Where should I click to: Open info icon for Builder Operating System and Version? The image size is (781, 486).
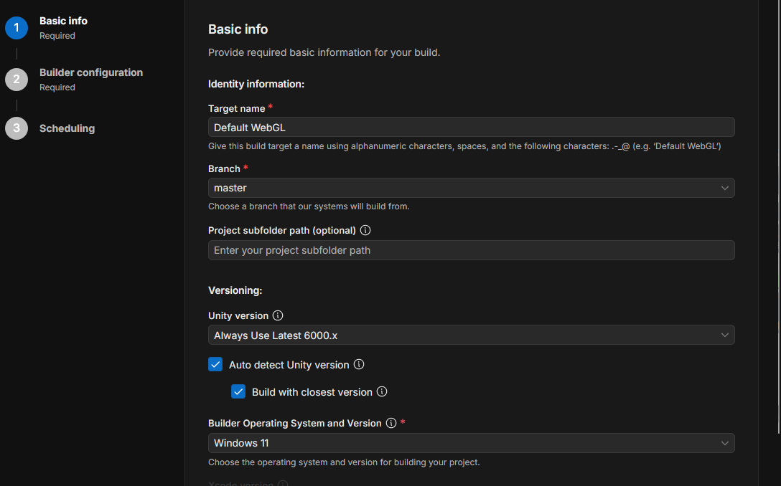click(391, 423)
